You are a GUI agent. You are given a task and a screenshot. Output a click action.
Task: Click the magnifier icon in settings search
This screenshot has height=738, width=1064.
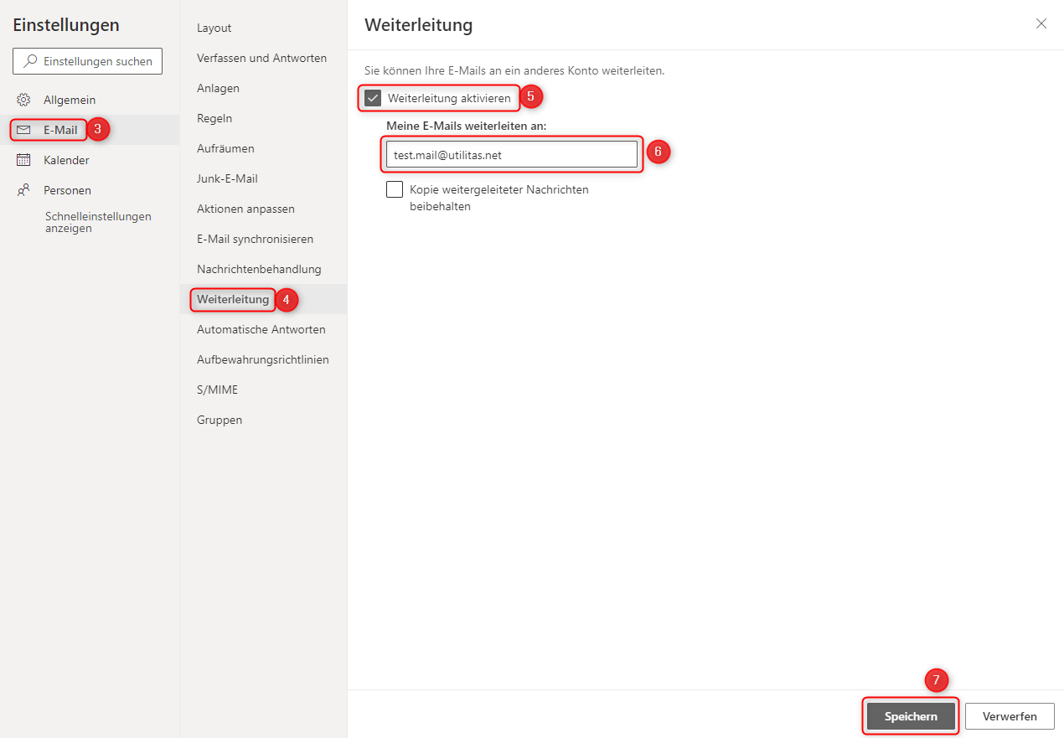pyautogui.click(x=31, y=61)
